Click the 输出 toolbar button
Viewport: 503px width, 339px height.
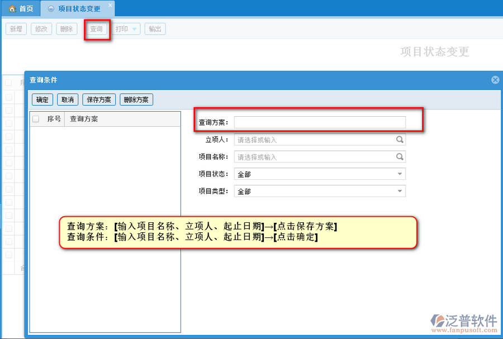click(x=155, y=29)
